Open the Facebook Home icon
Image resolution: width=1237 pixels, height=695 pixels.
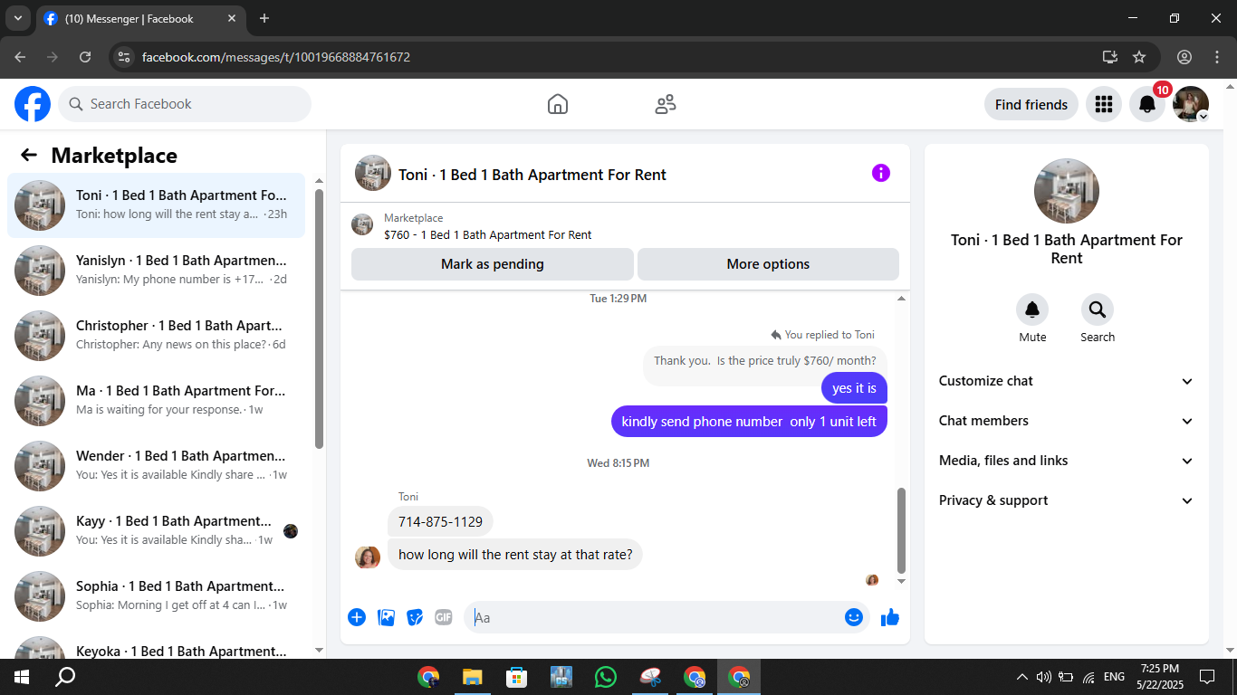pos(558,104)
